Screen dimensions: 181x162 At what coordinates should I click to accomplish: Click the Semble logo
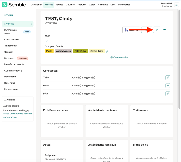(14, 5)
